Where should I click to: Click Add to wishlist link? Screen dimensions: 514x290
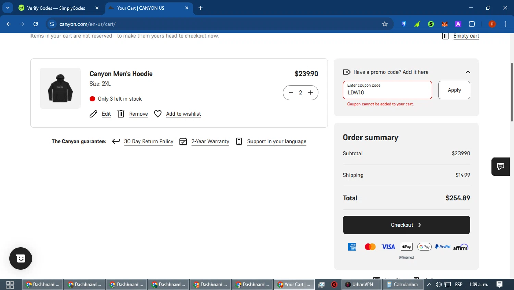click(183, 114)
